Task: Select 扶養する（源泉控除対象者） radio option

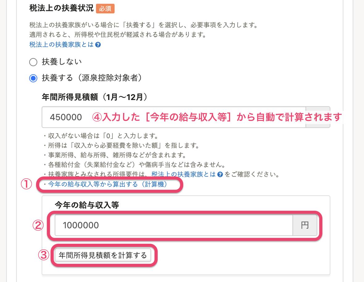Action: point(33,78)
